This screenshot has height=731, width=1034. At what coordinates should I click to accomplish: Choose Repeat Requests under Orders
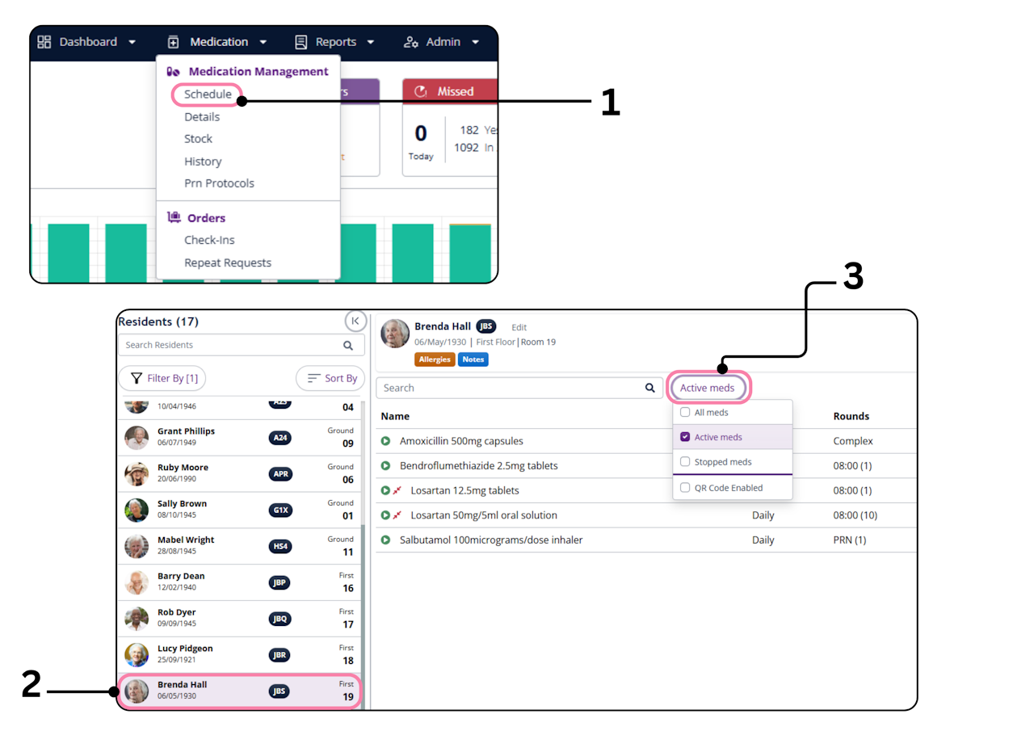click(228, 263)
